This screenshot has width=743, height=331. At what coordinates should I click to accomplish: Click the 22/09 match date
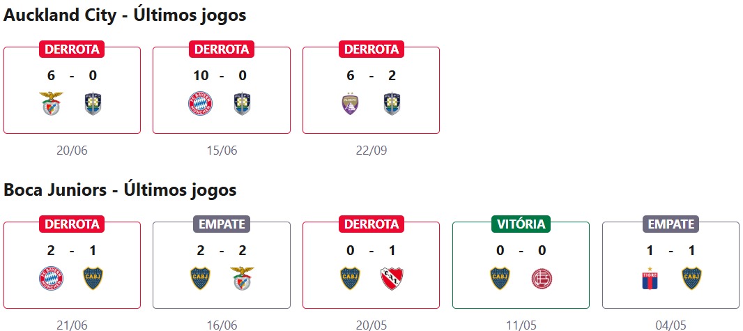(371, 150)
